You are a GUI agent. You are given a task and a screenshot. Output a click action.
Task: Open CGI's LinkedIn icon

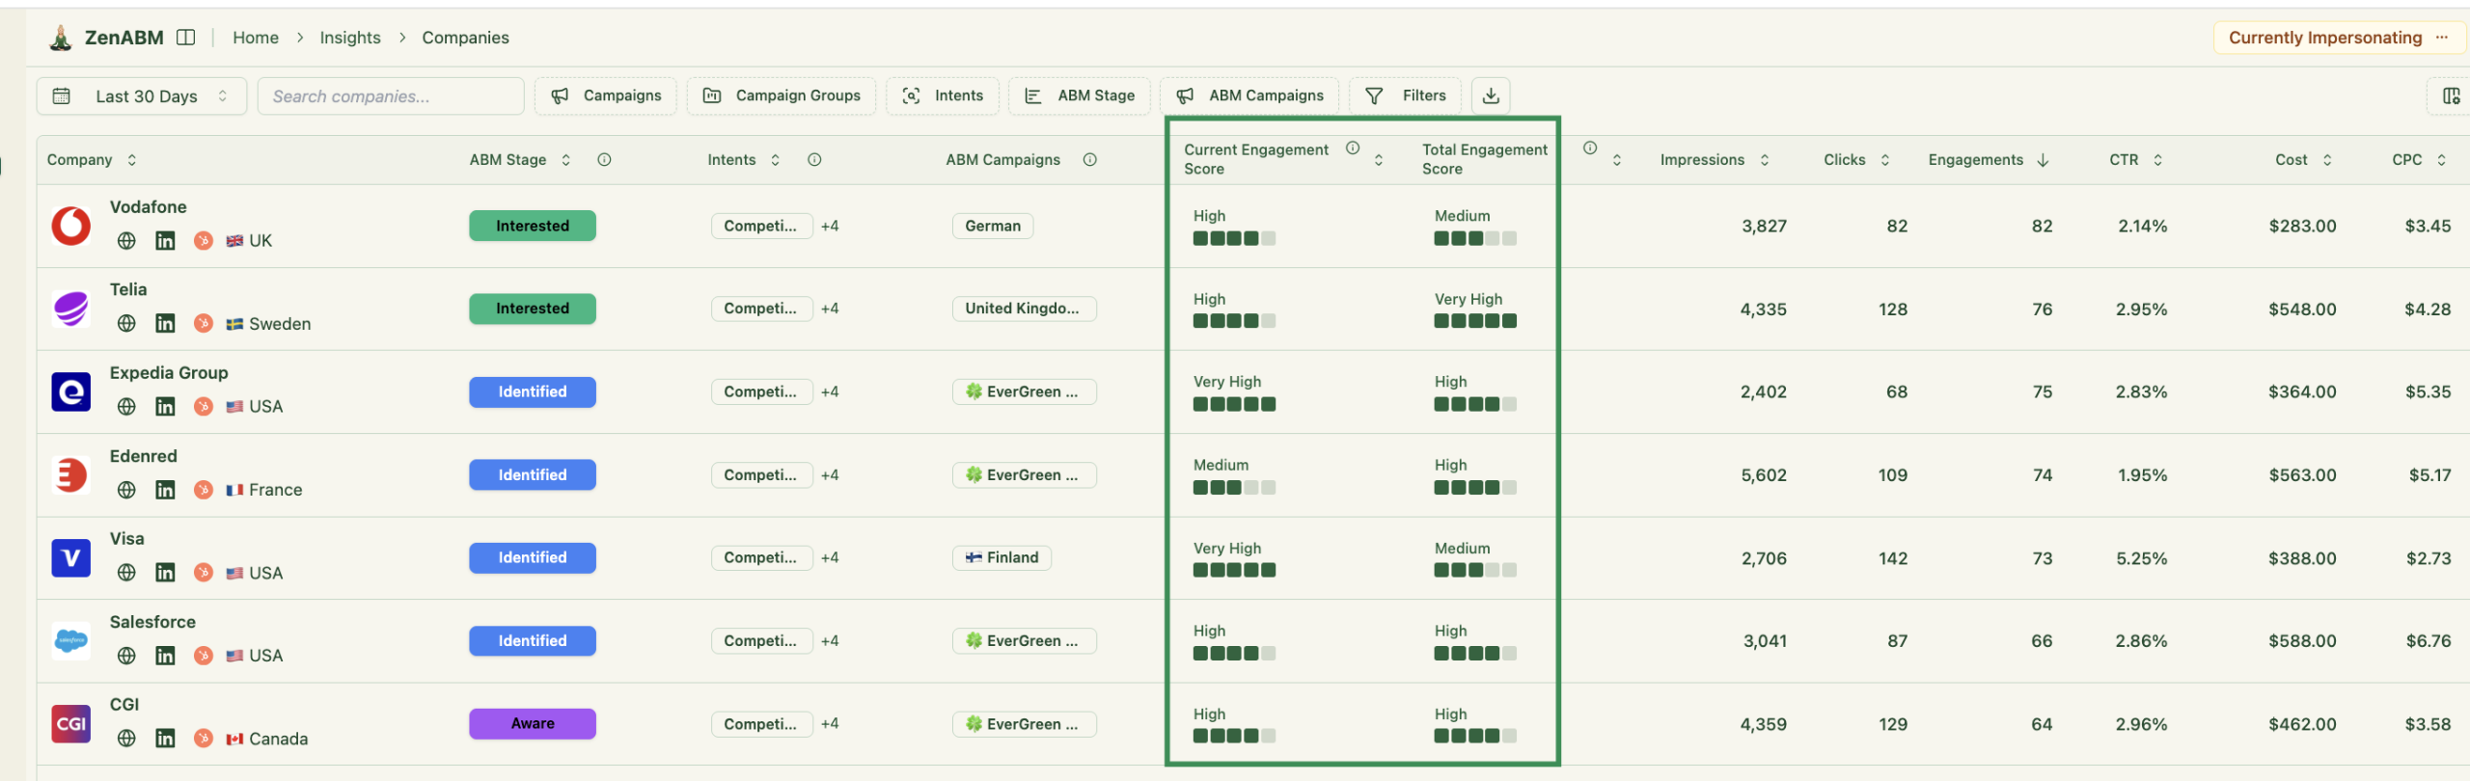(165, 739)
